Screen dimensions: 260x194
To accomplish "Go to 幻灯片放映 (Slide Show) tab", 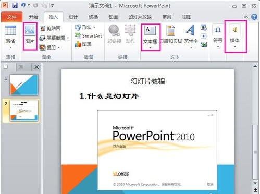I will click(140, 17).
